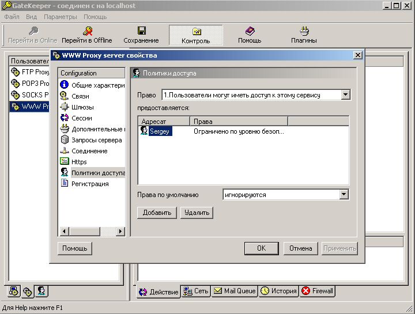The width and height of the screenshot is (415, 314).
Task: Switch to Mail Queue tab
Action: coord(235,291)
